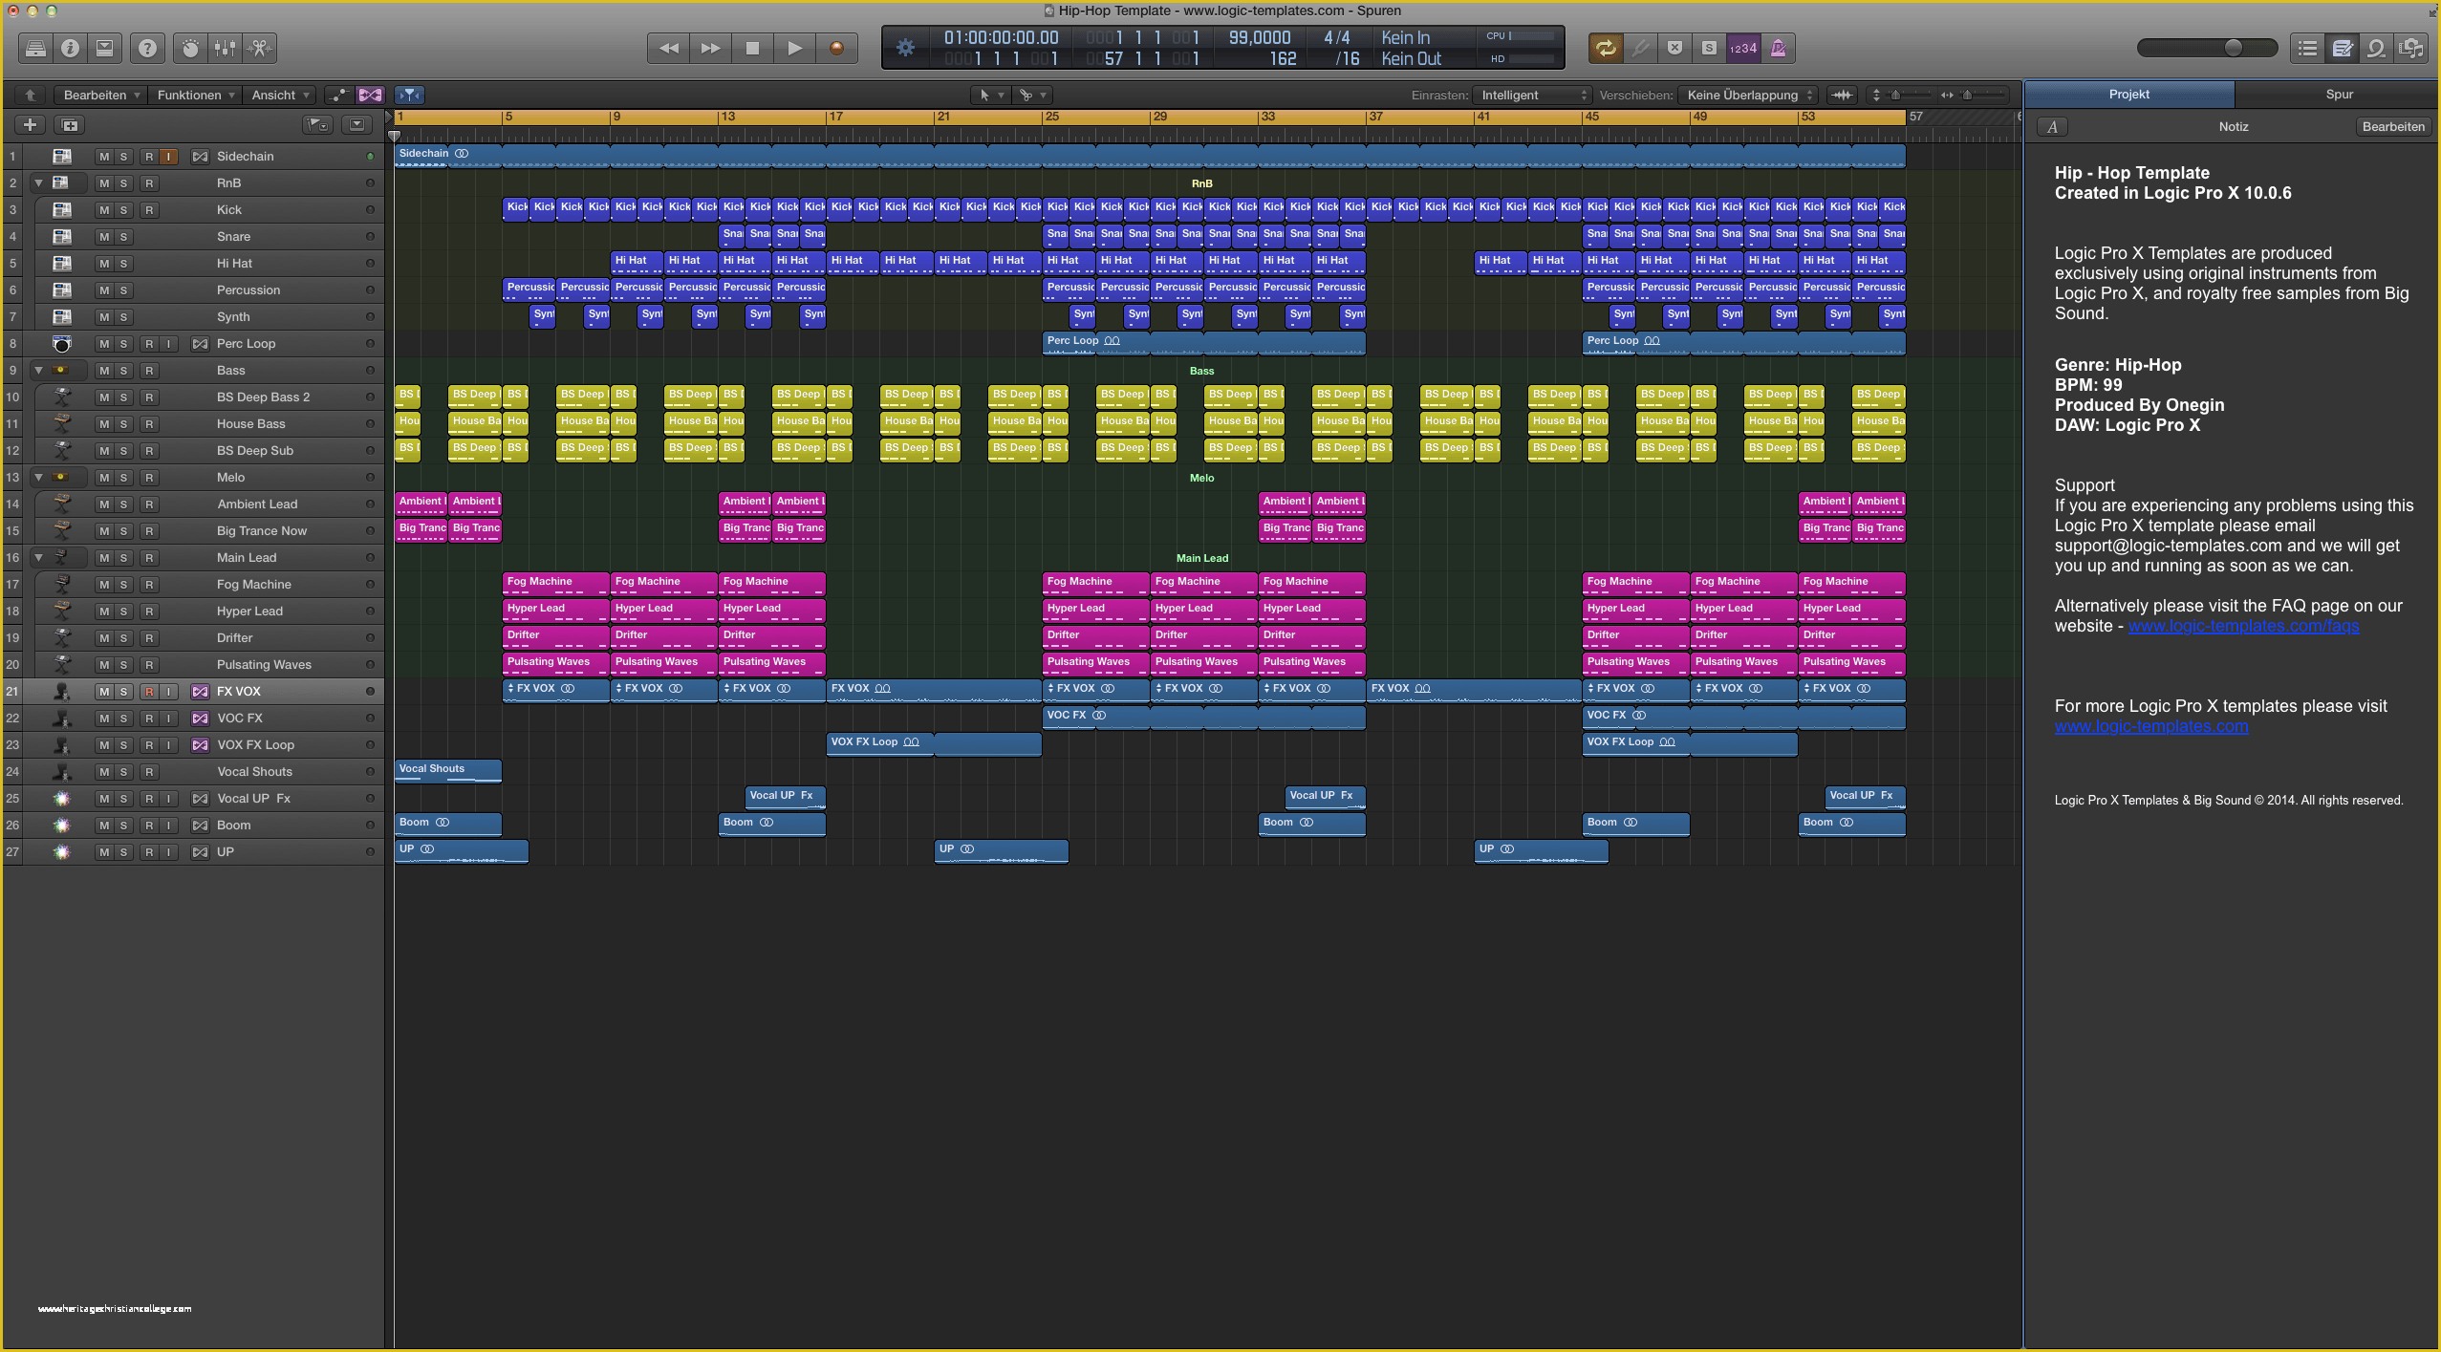Start playback with Play button

[794, 48]
